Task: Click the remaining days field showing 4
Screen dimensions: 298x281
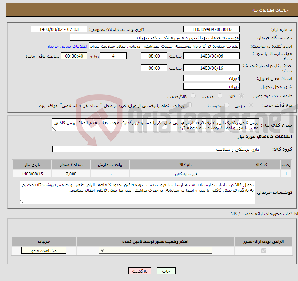Action: click(x=113, y=56)
